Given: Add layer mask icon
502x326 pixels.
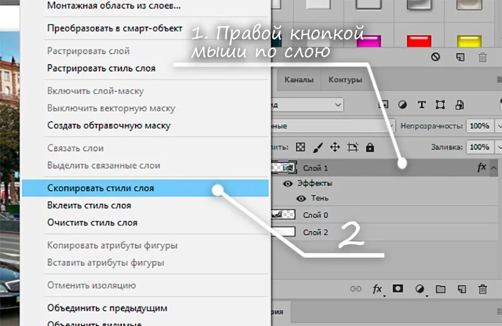Looking at the screenshot, I should click(397, 289).
